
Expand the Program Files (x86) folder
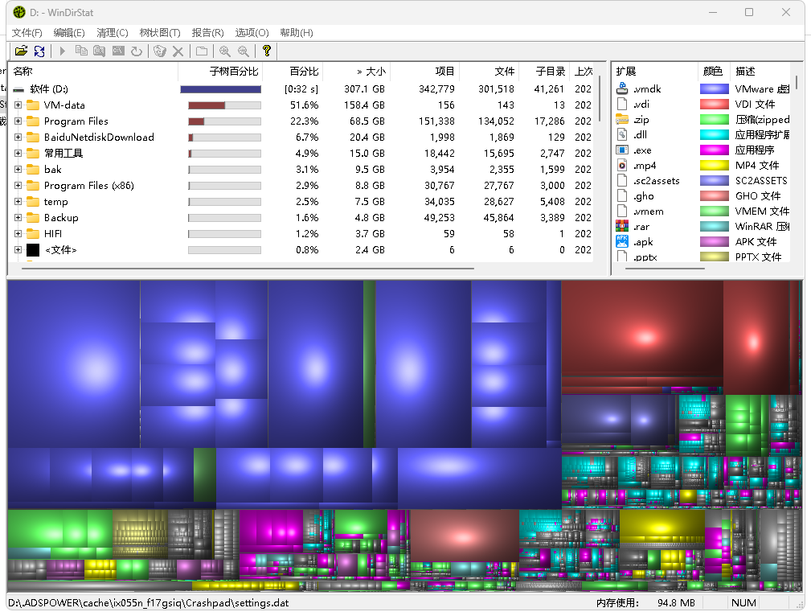point(18,186)
